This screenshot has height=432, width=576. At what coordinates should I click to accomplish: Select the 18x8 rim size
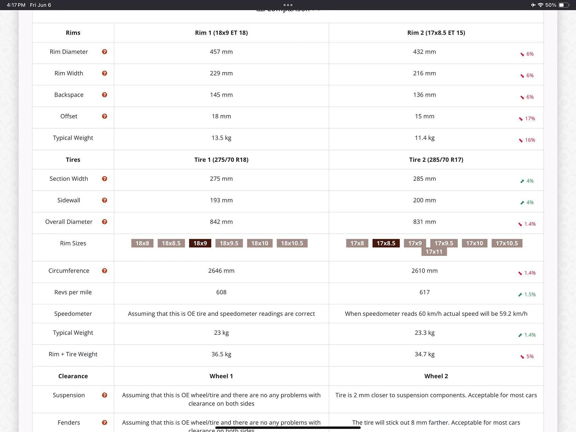pos(142,243)
